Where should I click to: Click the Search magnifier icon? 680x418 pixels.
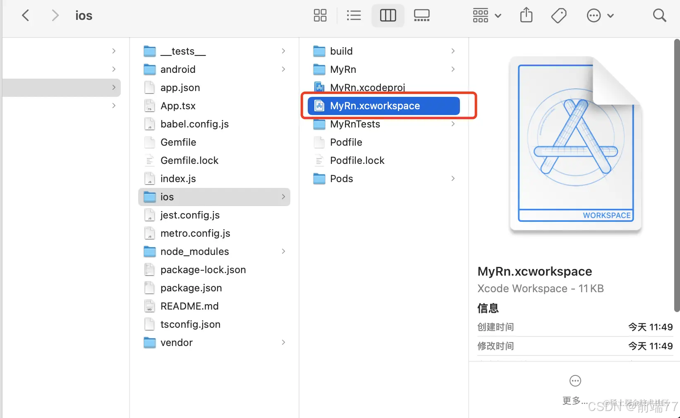click(x=659, y=16)
